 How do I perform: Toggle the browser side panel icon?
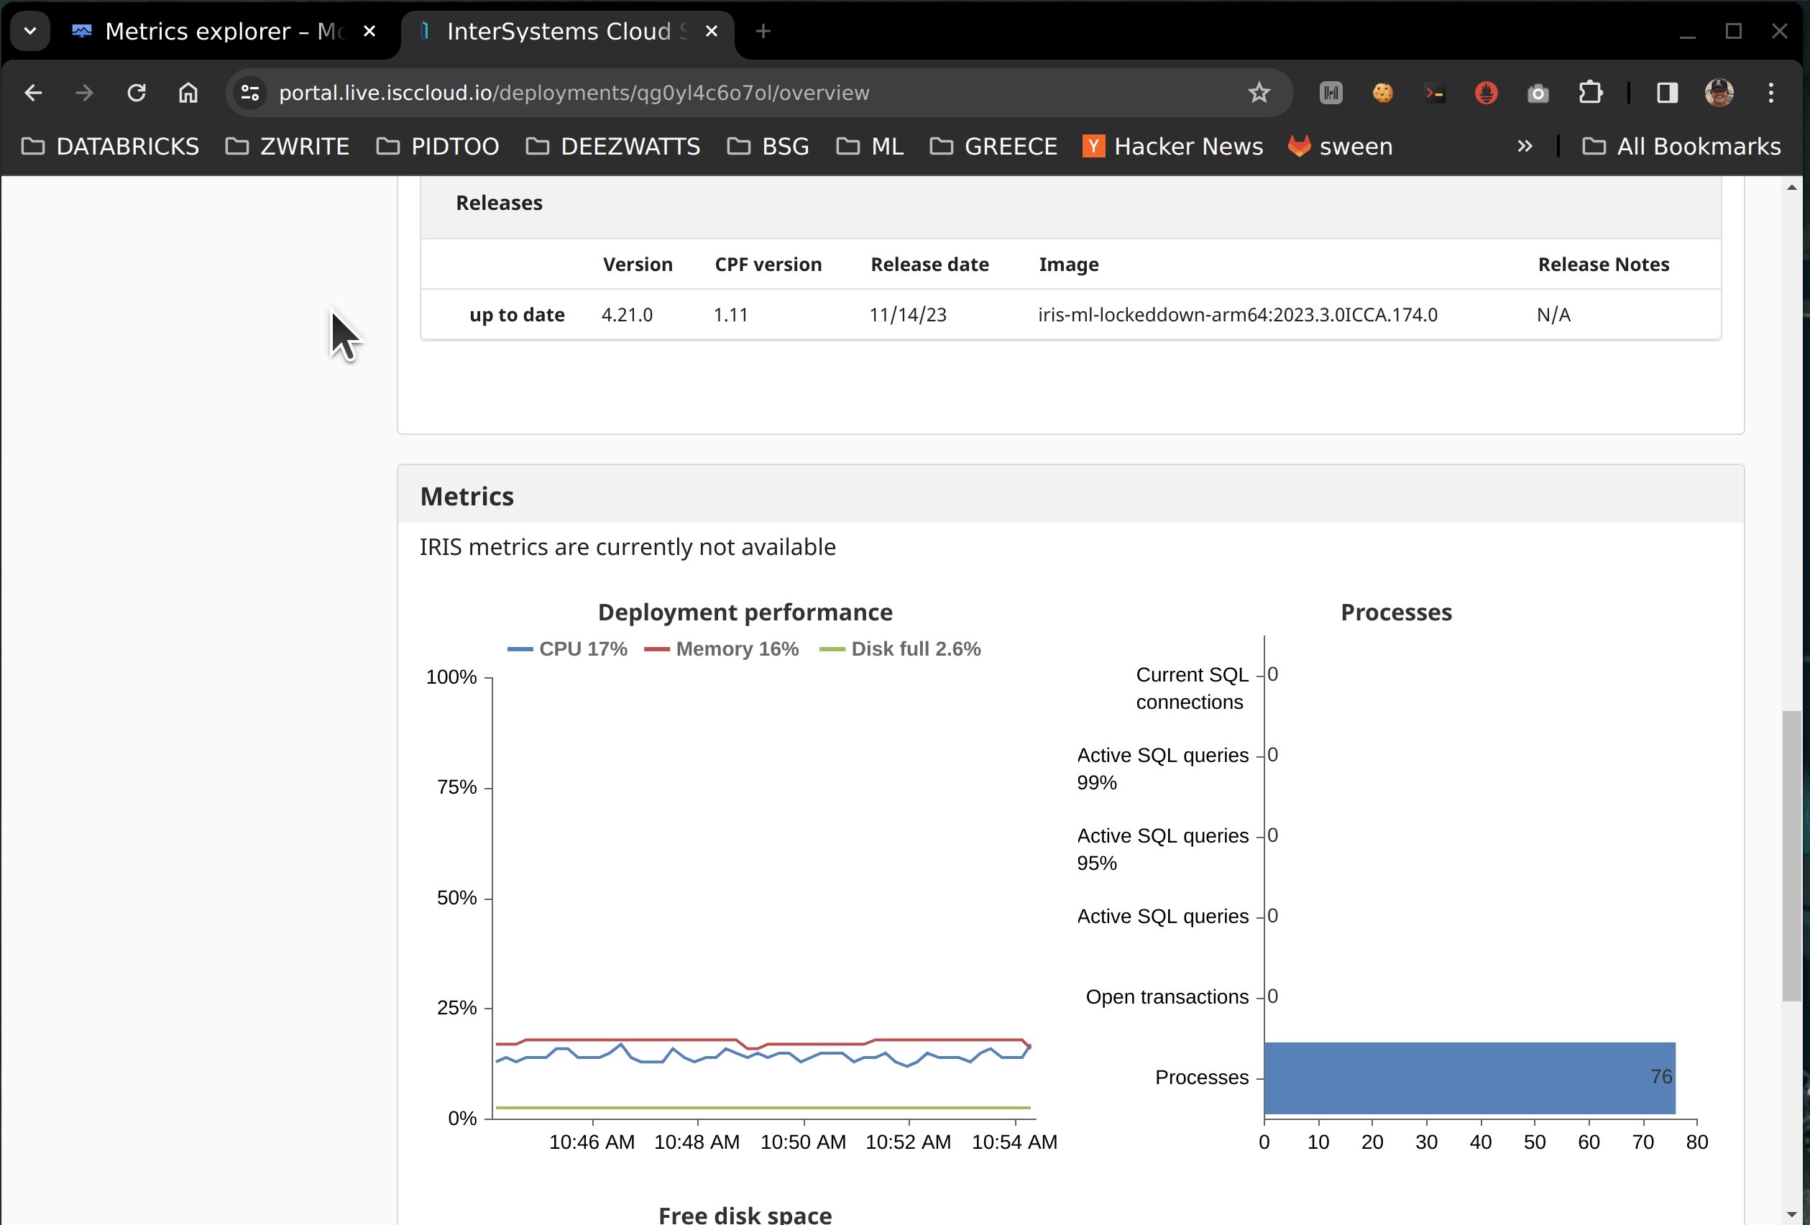coord(1667,93)
